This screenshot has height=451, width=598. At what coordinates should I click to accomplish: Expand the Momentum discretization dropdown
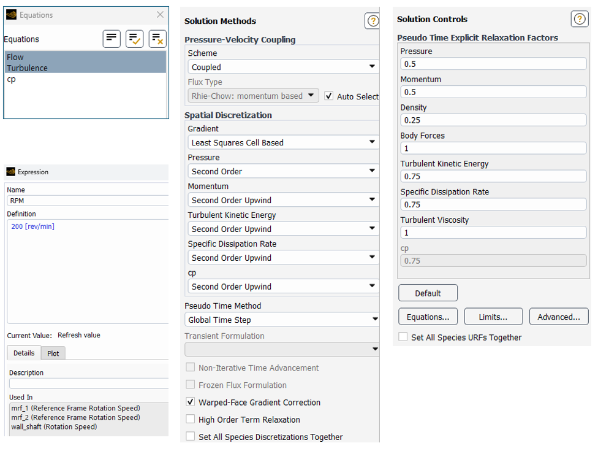pyautogui.click(x=282, y=200)
